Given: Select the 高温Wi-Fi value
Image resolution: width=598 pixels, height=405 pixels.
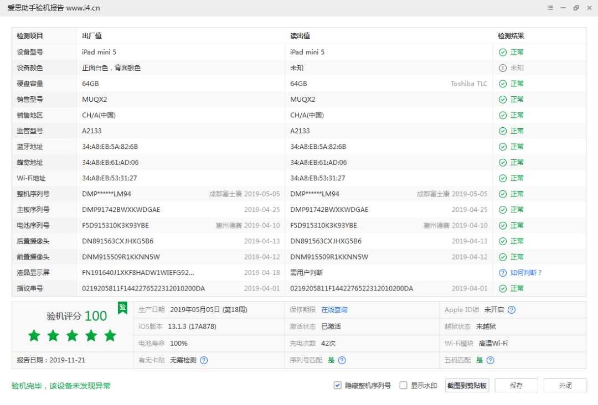Looking at the screenshot, I should tap(493, 343).
